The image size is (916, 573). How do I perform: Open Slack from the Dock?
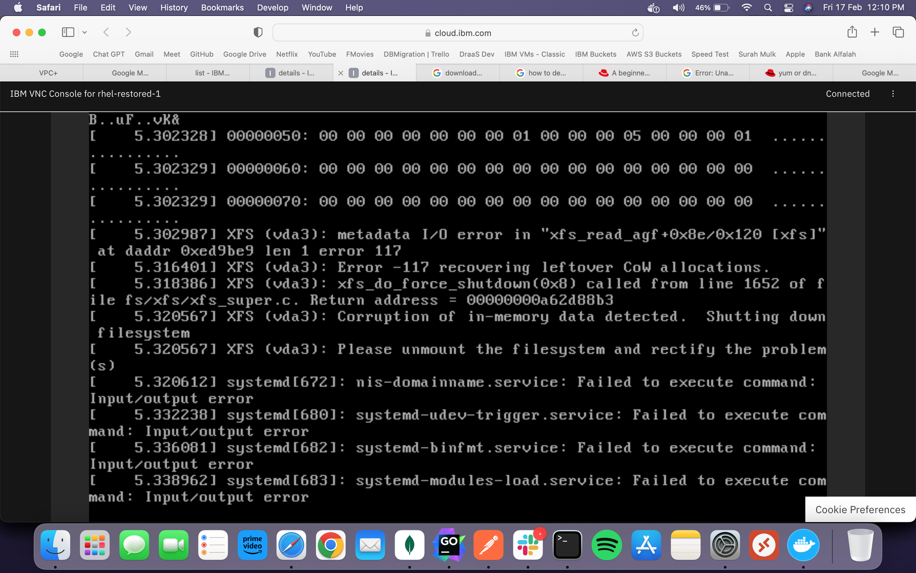pos(528,545)
